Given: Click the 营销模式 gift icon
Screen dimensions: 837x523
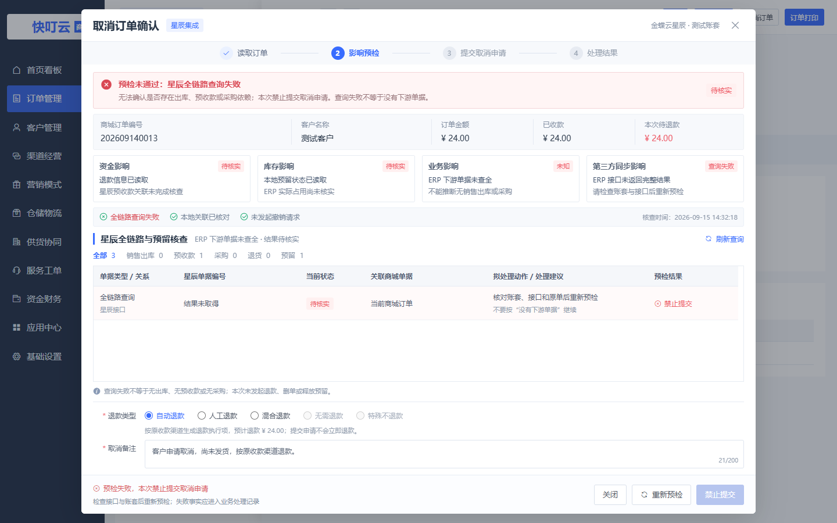Looking at the screenshot, I should click(17, 184).
